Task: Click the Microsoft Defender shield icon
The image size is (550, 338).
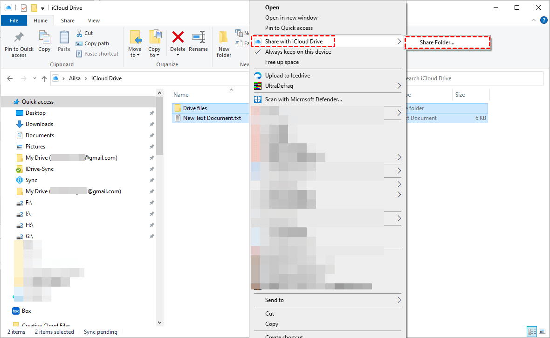Action: (258, 99)
